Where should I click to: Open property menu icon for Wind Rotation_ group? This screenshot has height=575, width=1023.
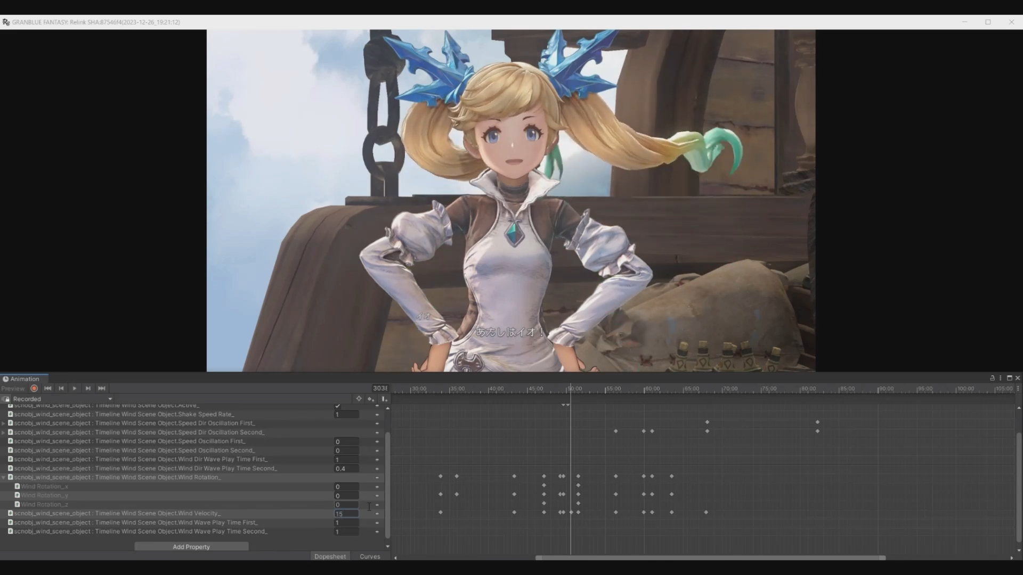click(377, 478)
